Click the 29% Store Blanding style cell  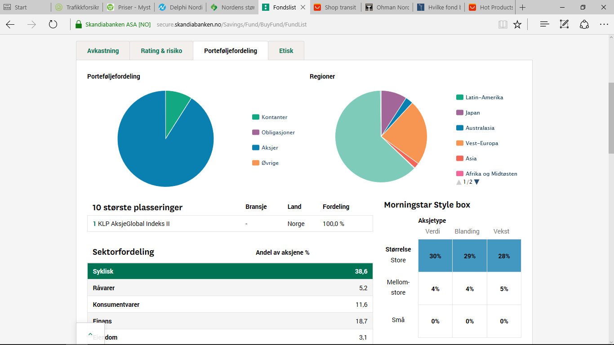[470, 256]
